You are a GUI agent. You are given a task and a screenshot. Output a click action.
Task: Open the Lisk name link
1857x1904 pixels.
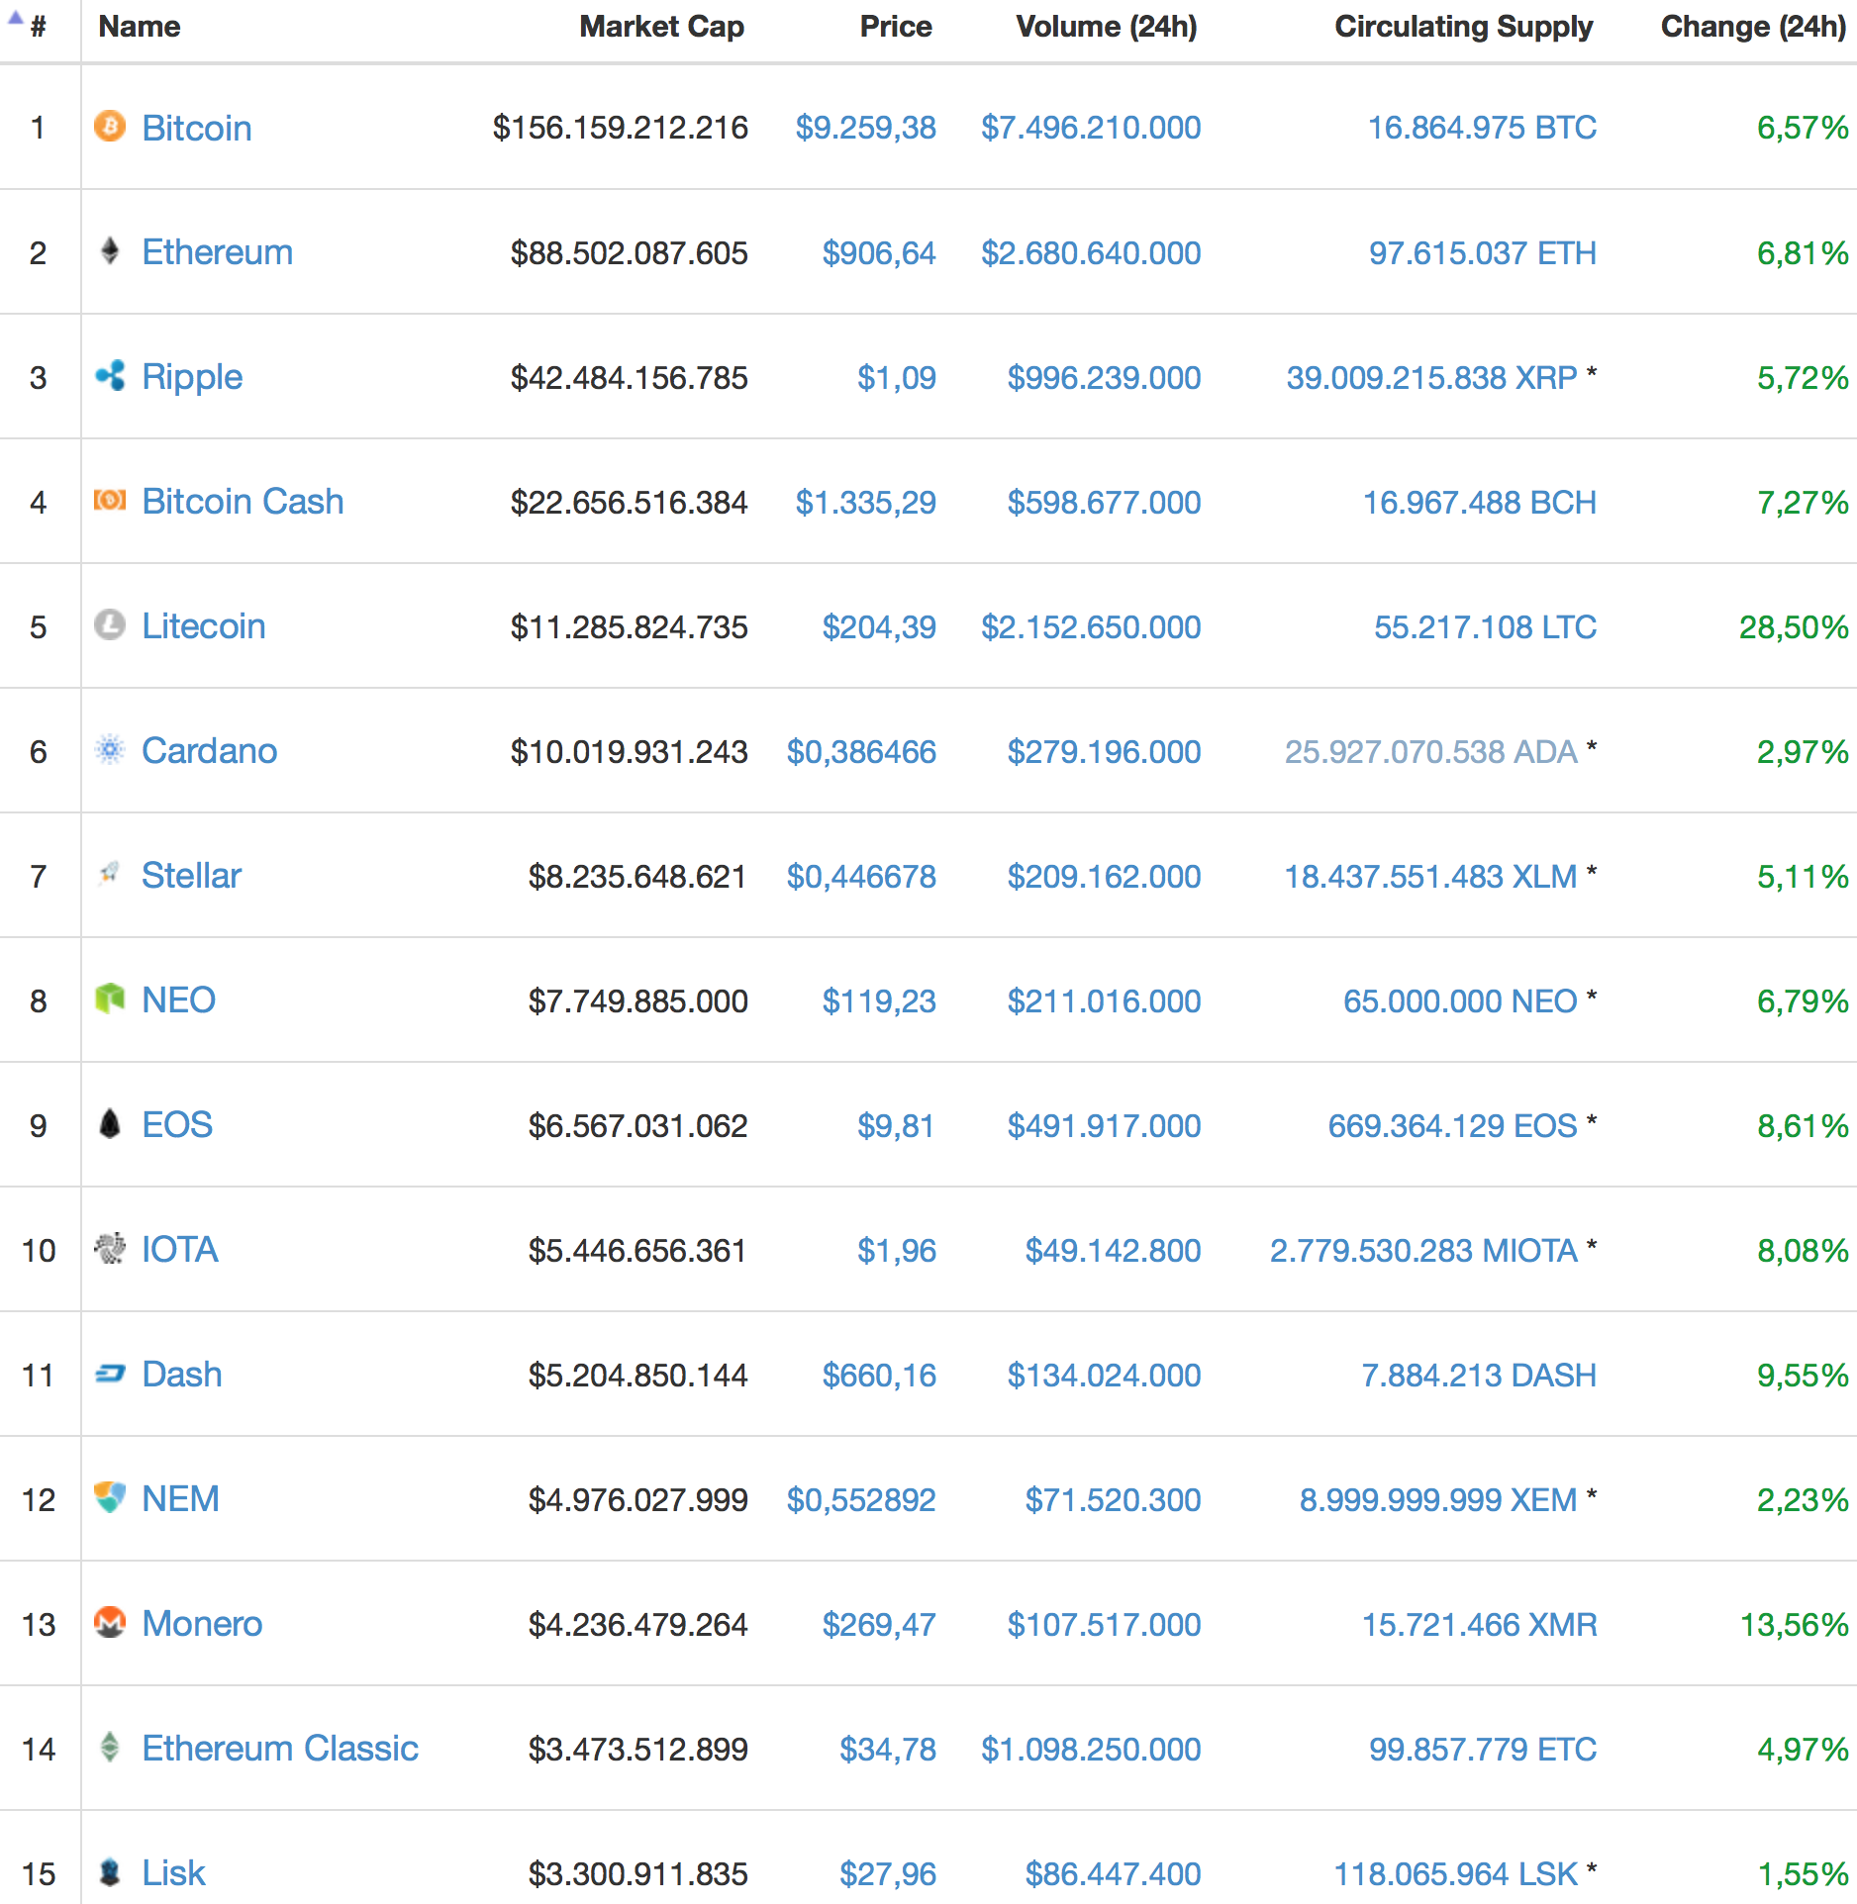pos(174,1874)
